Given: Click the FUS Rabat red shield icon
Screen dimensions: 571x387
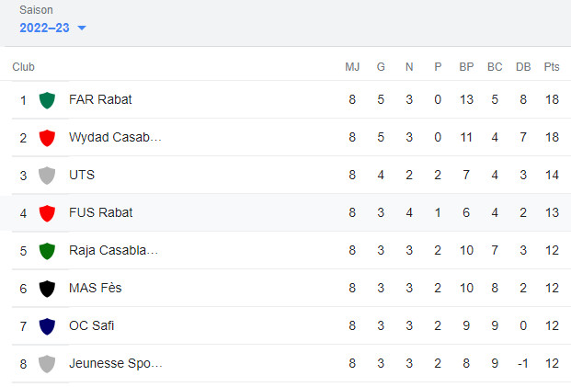Looking at the screenshot, I should click(x=47, y=213).
